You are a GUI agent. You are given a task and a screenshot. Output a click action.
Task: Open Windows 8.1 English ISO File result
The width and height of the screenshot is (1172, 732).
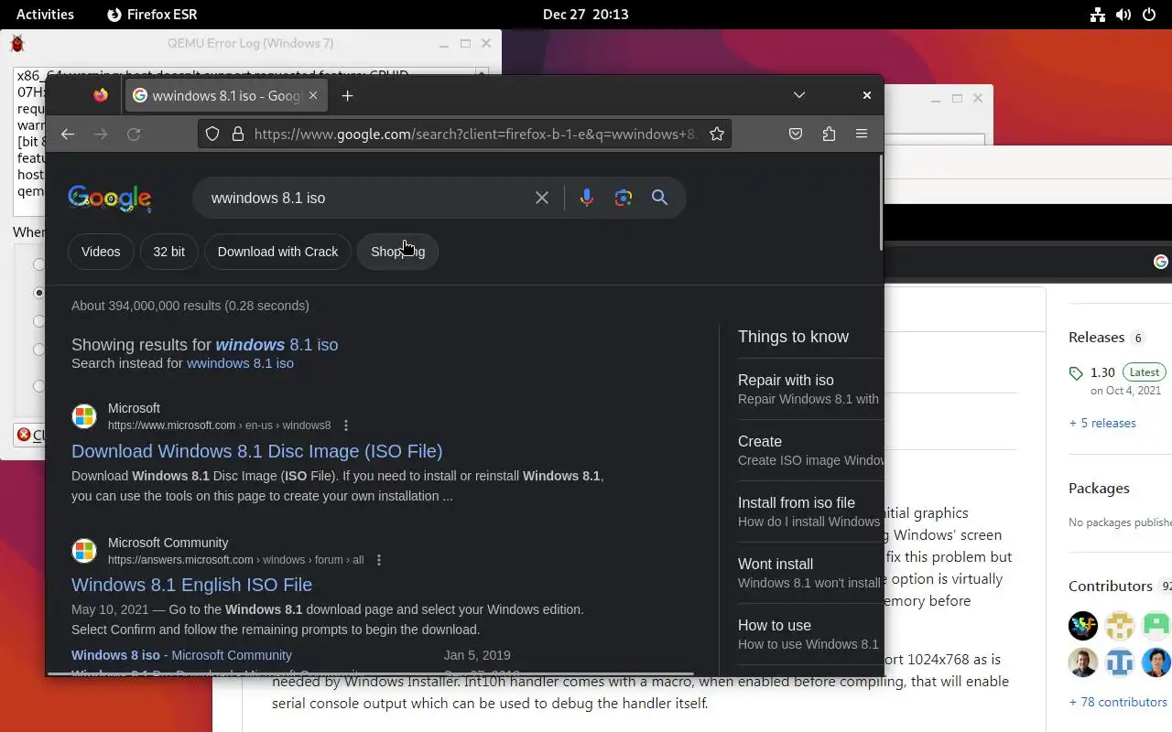191,585
